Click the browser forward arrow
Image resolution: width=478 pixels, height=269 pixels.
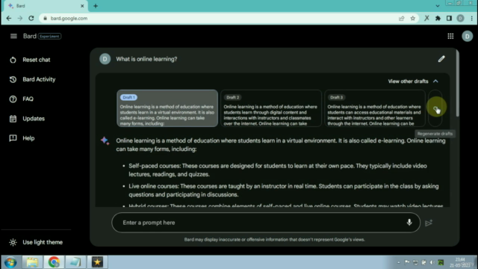[20, 18]
